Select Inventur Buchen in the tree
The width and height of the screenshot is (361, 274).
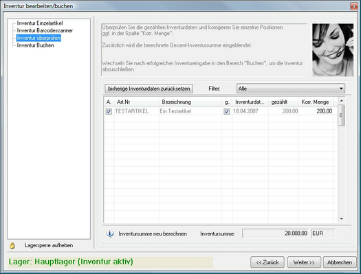click(x=35, y=45)
